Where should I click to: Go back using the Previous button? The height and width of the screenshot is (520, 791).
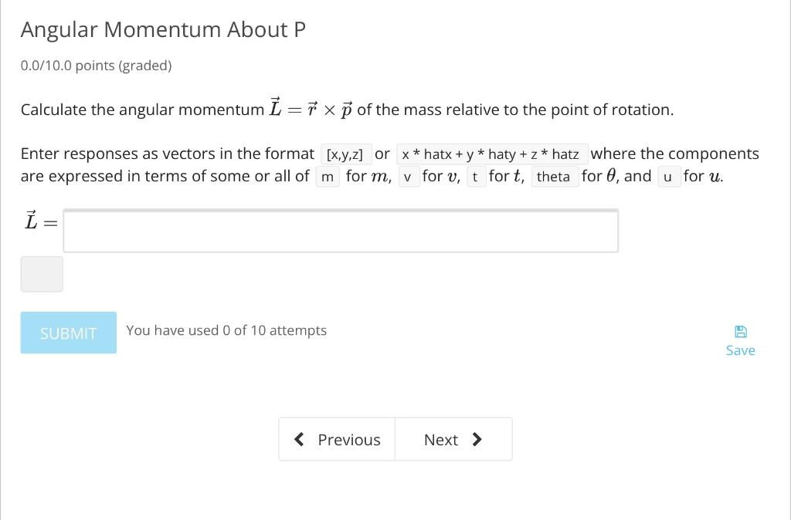(338, 439)
